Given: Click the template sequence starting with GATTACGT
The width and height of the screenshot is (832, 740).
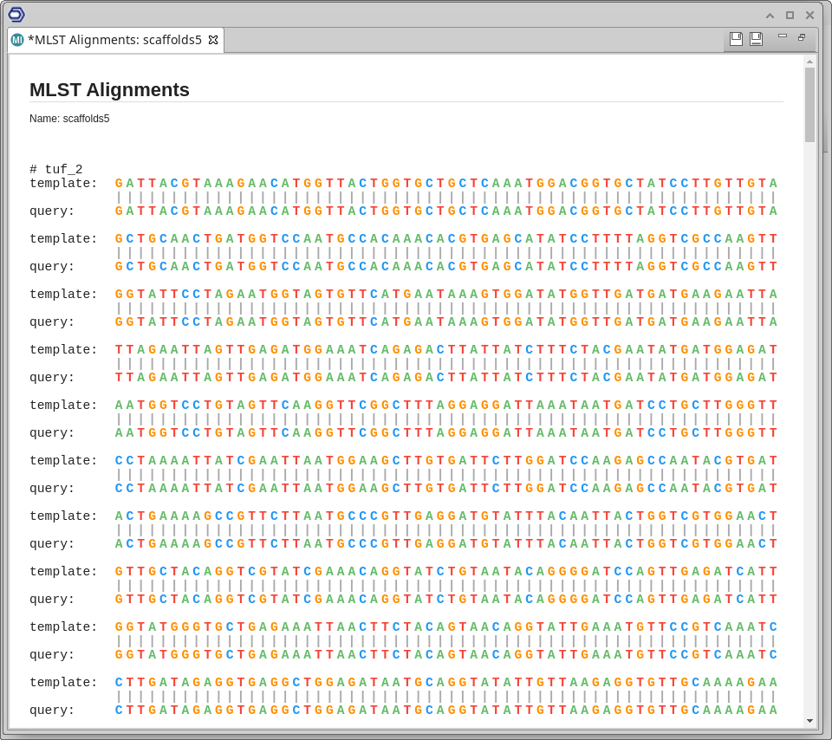Looking at the screenshot, I should [445, 183].
